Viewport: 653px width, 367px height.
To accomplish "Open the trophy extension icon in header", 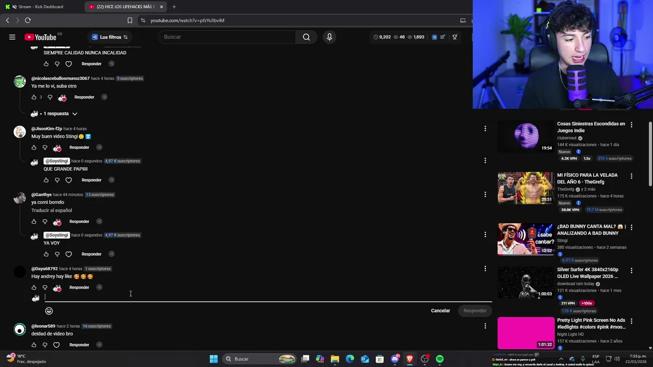I will pos(455,37).
